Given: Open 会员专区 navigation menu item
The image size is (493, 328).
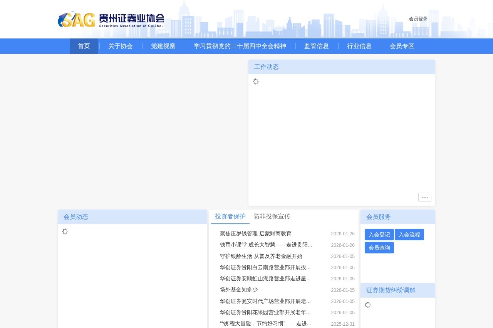Looking at the screenshot, I should pos(402,46).
